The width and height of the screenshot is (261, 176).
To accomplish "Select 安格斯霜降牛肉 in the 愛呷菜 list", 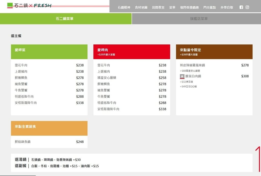I will click(26, 103).
